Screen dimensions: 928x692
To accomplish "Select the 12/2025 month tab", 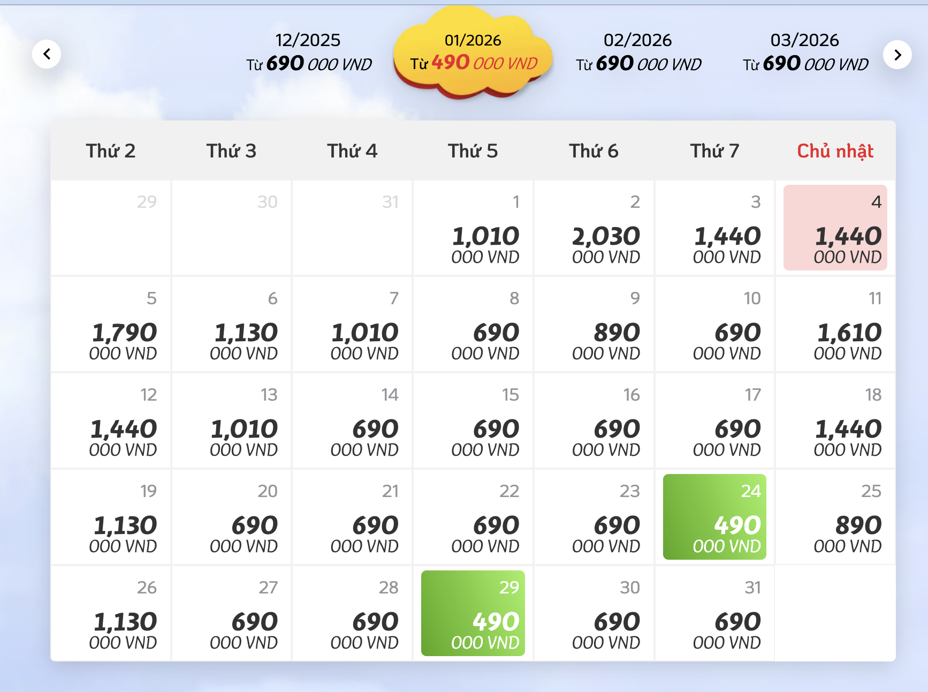I will pos(308,52).
